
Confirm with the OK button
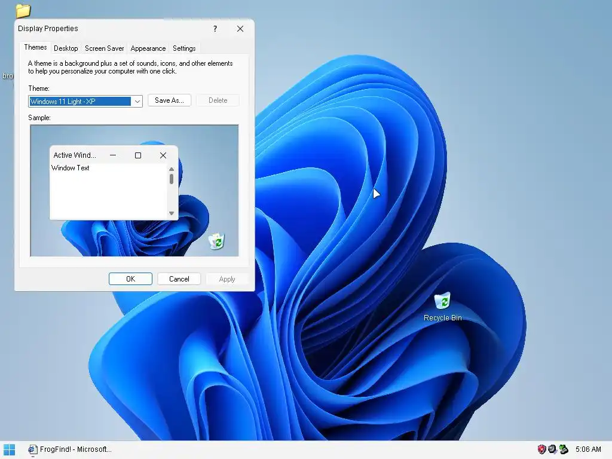pos(130,279)
